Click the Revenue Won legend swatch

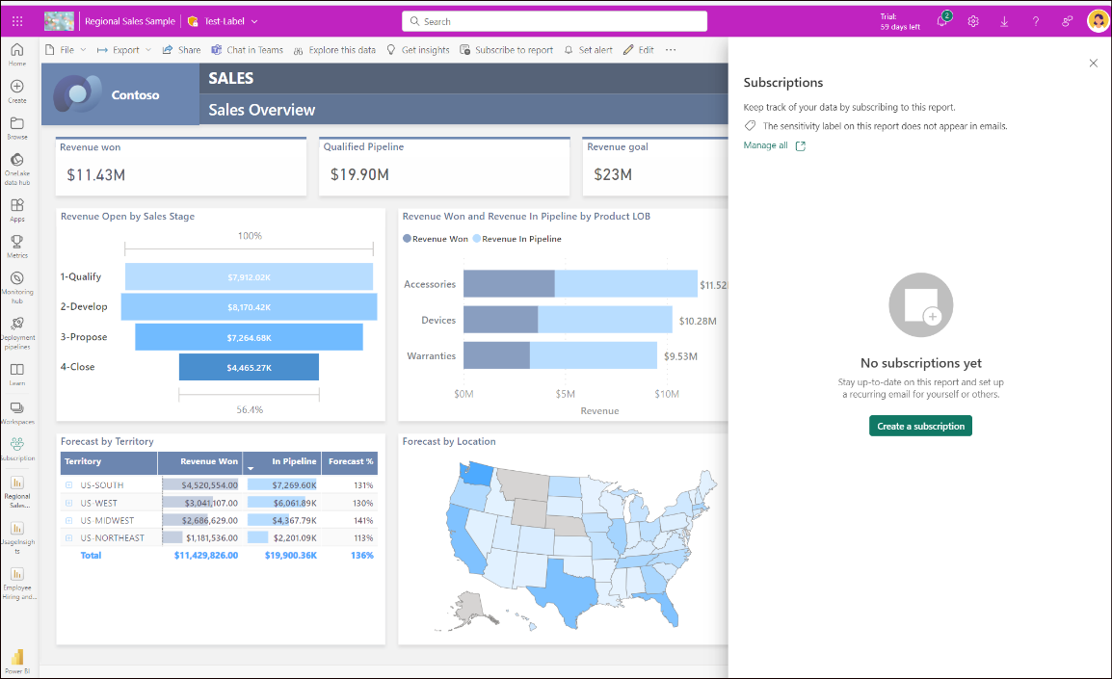pyautogui.click(x=407, y=239)
